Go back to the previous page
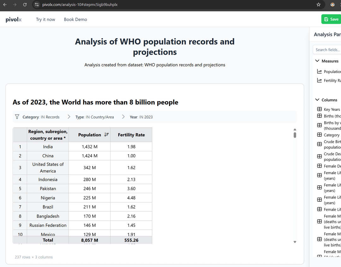 pyautogui.click(x=5, y=5)
